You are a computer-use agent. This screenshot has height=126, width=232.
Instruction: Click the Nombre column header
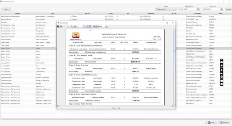point(151,13)
